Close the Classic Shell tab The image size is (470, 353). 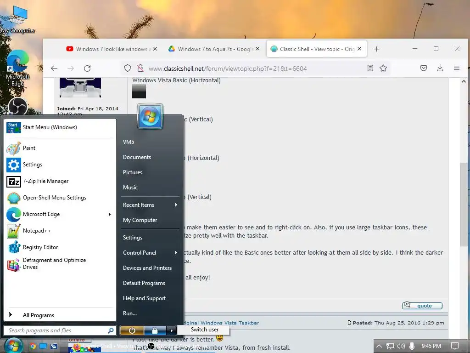coord(359,49)
